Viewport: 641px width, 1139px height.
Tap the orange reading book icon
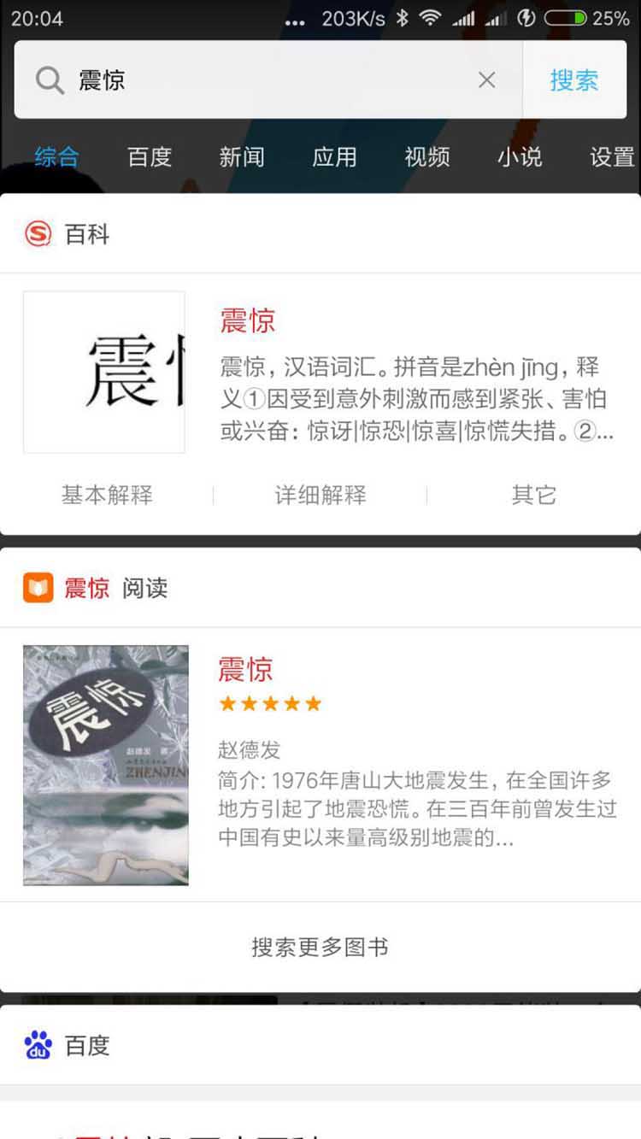point(38,588)
